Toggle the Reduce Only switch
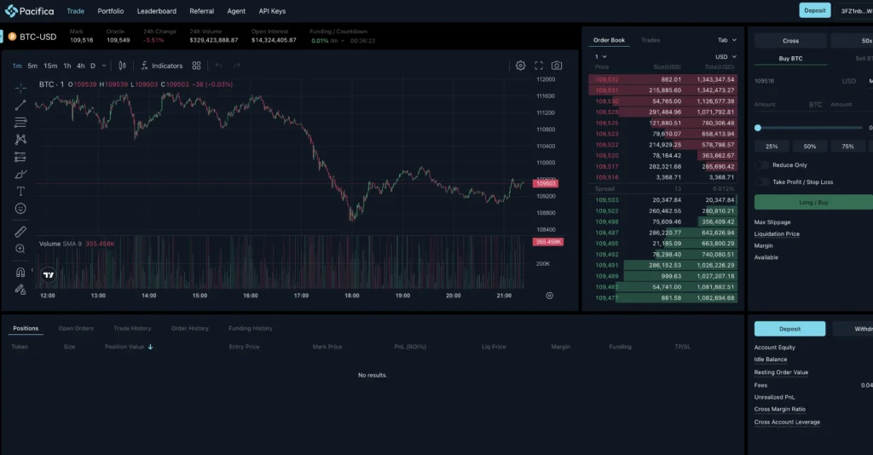Screen dimensions: 873x455 [761, 165]
